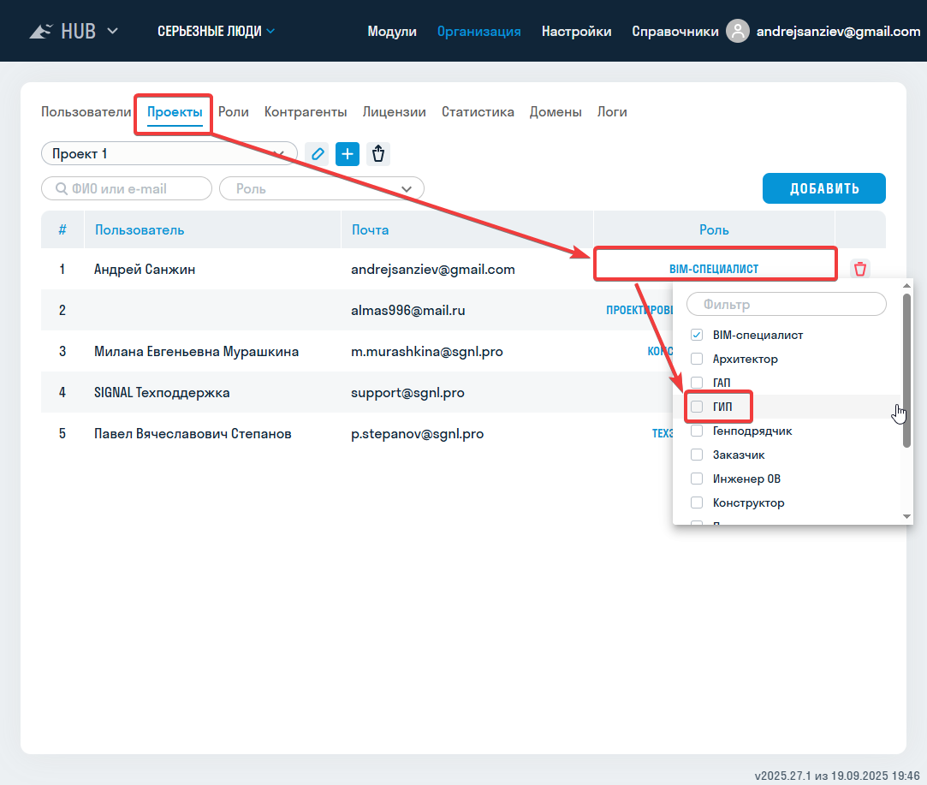Uncheck the BIM-специалист checkbox

[697, 335]
